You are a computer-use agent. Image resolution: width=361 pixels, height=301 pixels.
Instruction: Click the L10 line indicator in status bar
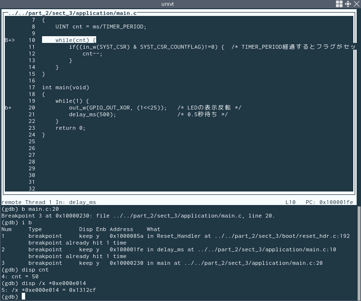[x=290, y=202]
